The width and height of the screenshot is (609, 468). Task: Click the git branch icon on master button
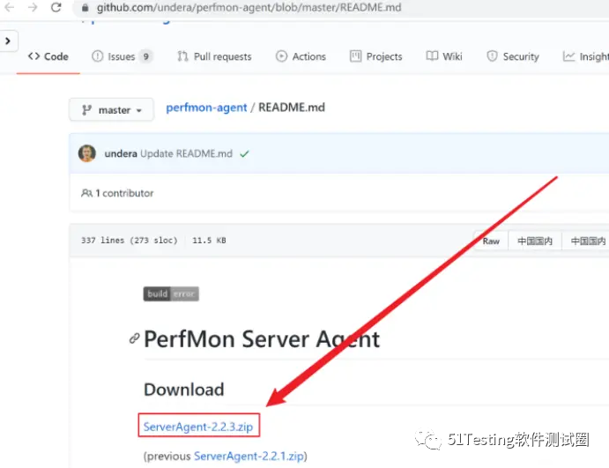coord(86,110)
